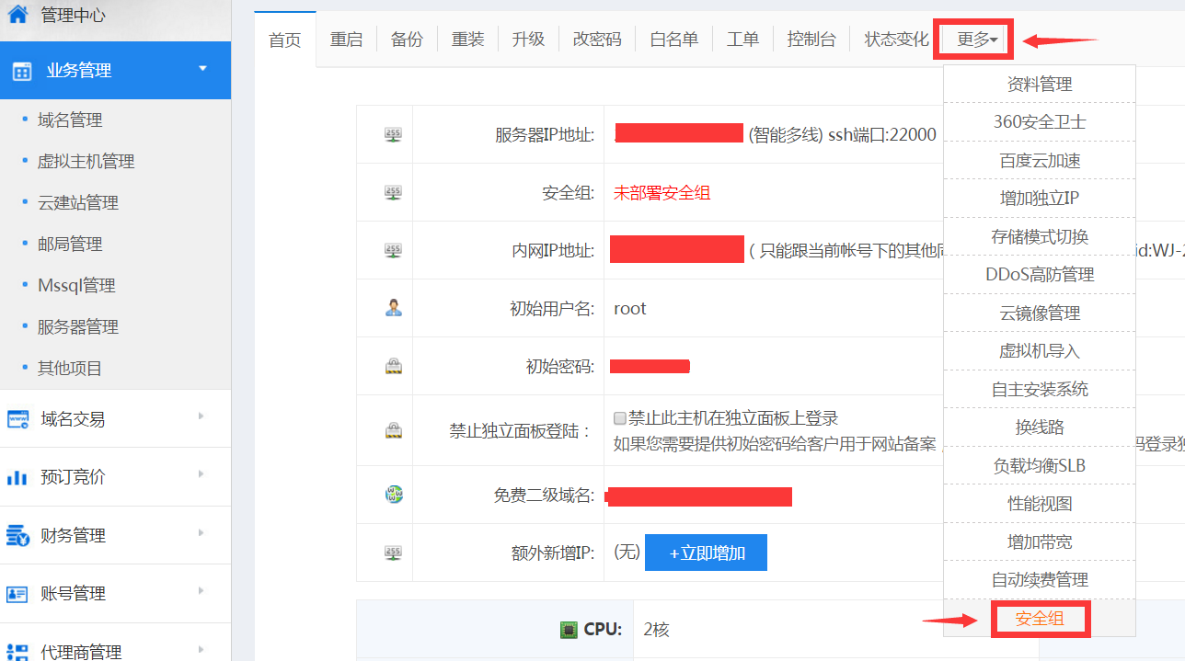The width and height of the screenshot is (1185, 661).
Task: Open the 更多 dropdown menu
Action: pyautogui.click(x=976, y=40)
